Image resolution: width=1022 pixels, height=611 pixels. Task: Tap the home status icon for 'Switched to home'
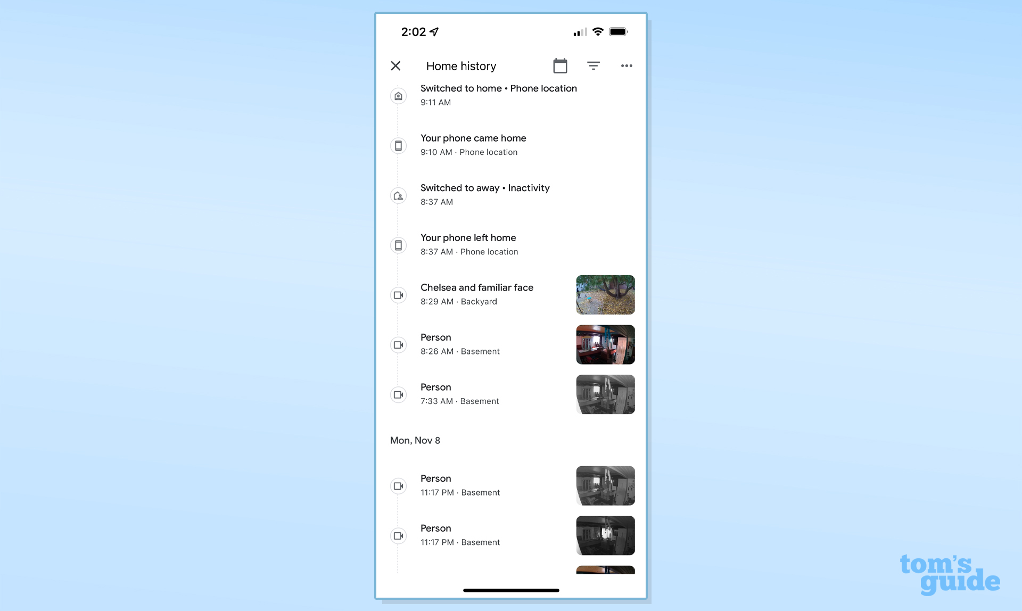click(x=398, y=95)
